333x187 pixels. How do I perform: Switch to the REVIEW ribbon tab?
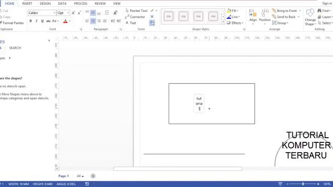pyautogui.click(x=100, y=4)
